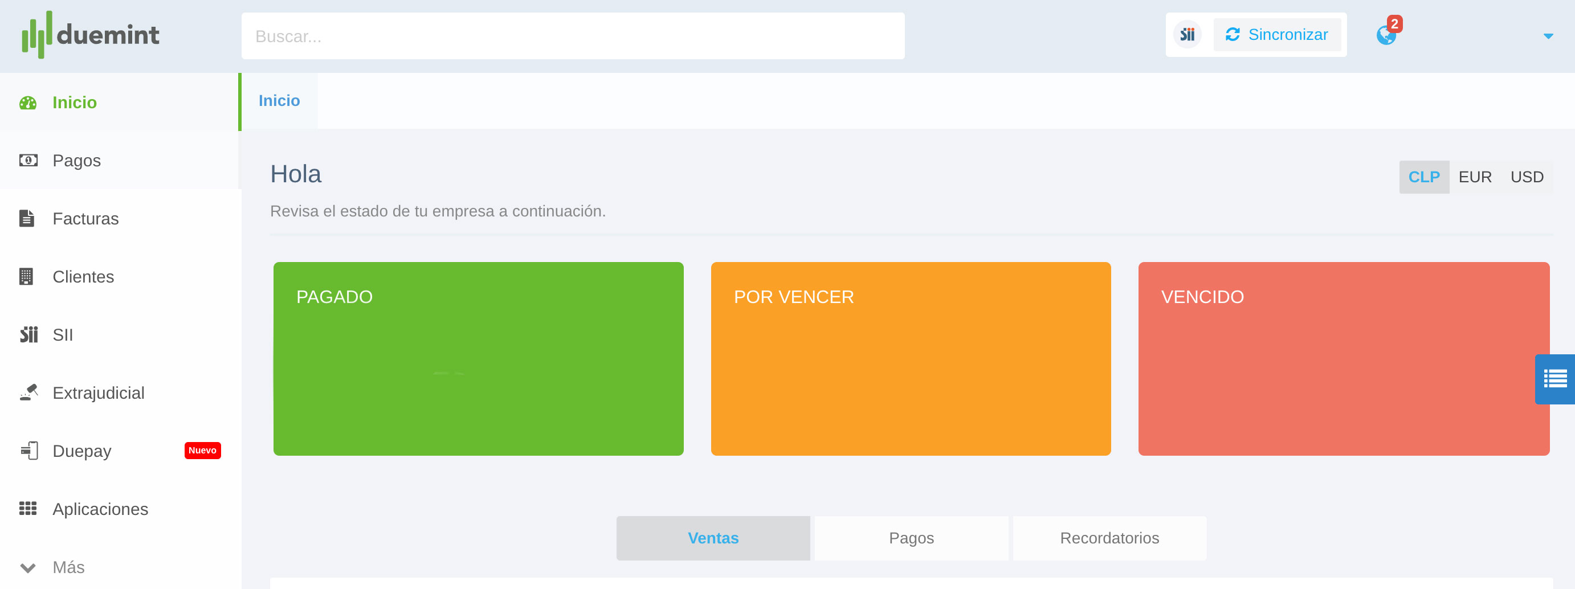Open Duepay from the sidebar

82,451
